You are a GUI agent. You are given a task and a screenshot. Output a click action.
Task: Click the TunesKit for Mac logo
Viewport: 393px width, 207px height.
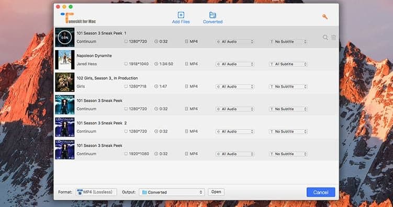78,18
